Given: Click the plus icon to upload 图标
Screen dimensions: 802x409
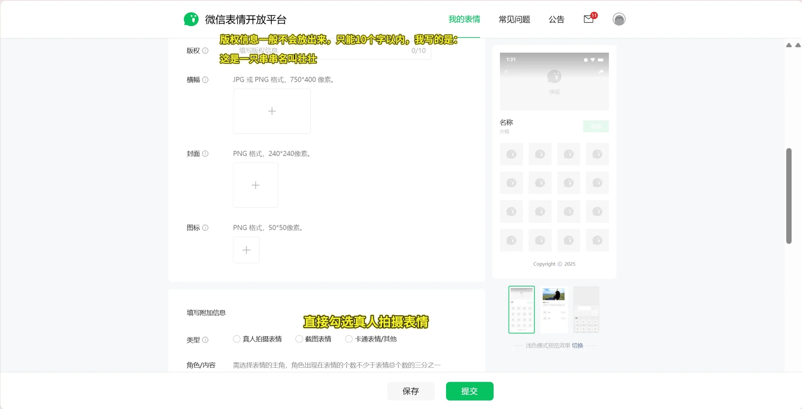Looking at the screenshot, I should click(x=246, y=250).
